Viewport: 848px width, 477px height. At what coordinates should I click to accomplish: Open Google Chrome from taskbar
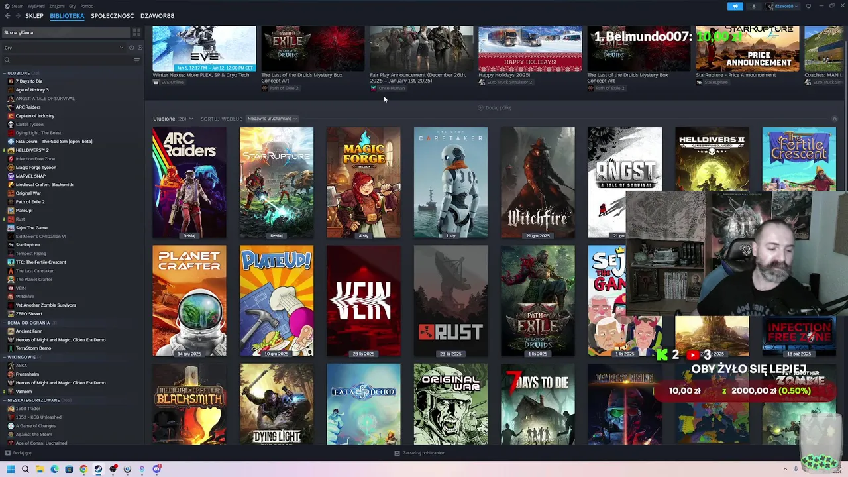(83, 469)
